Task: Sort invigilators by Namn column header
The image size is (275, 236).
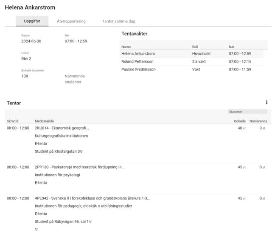Action: coord(126,47)
